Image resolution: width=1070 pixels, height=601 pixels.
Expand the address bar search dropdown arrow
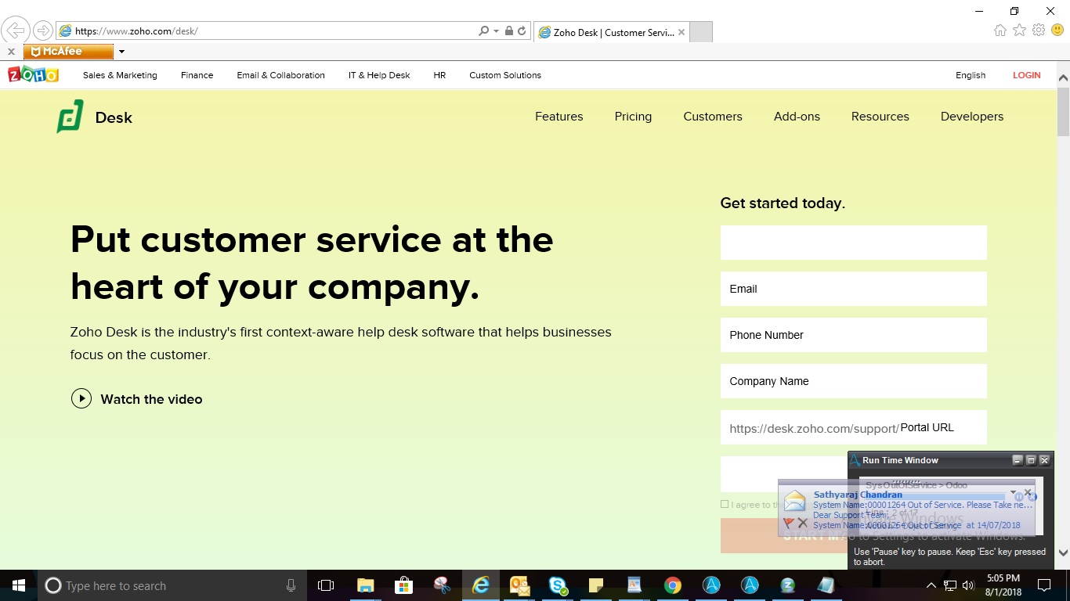pyautogui.click(x=496, y=31)
